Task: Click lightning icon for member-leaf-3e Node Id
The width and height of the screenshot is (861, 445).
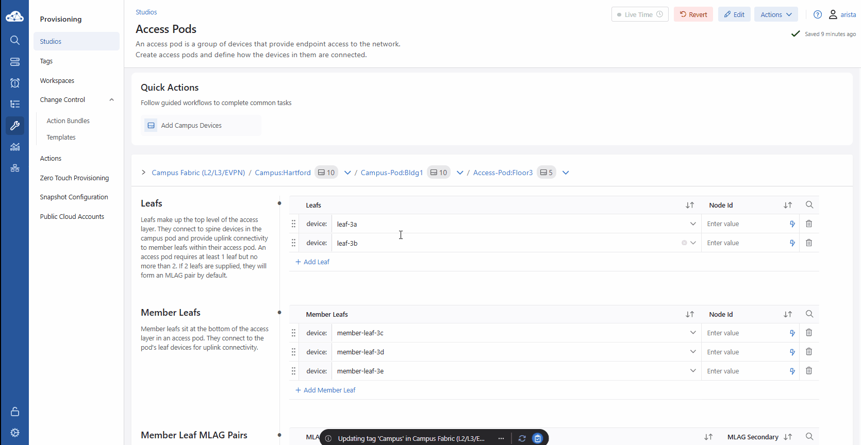Action: [792, 371]
